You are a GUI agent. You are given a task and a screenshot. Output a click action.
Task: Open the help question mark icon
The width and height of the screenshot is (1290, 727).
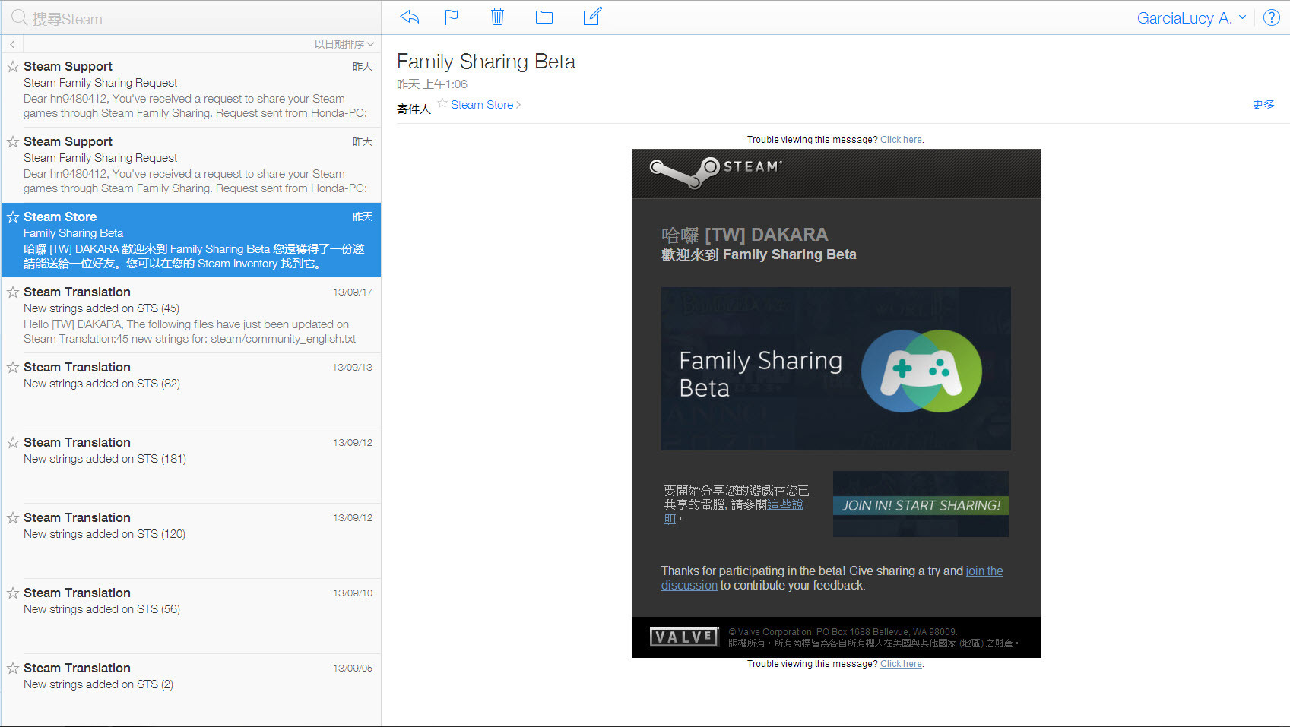pyautogui.click(x=1271, y=17)
